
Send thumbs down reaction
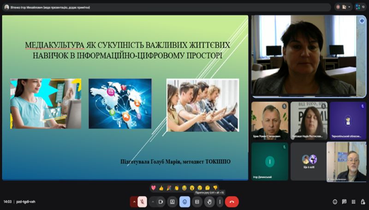215,188
